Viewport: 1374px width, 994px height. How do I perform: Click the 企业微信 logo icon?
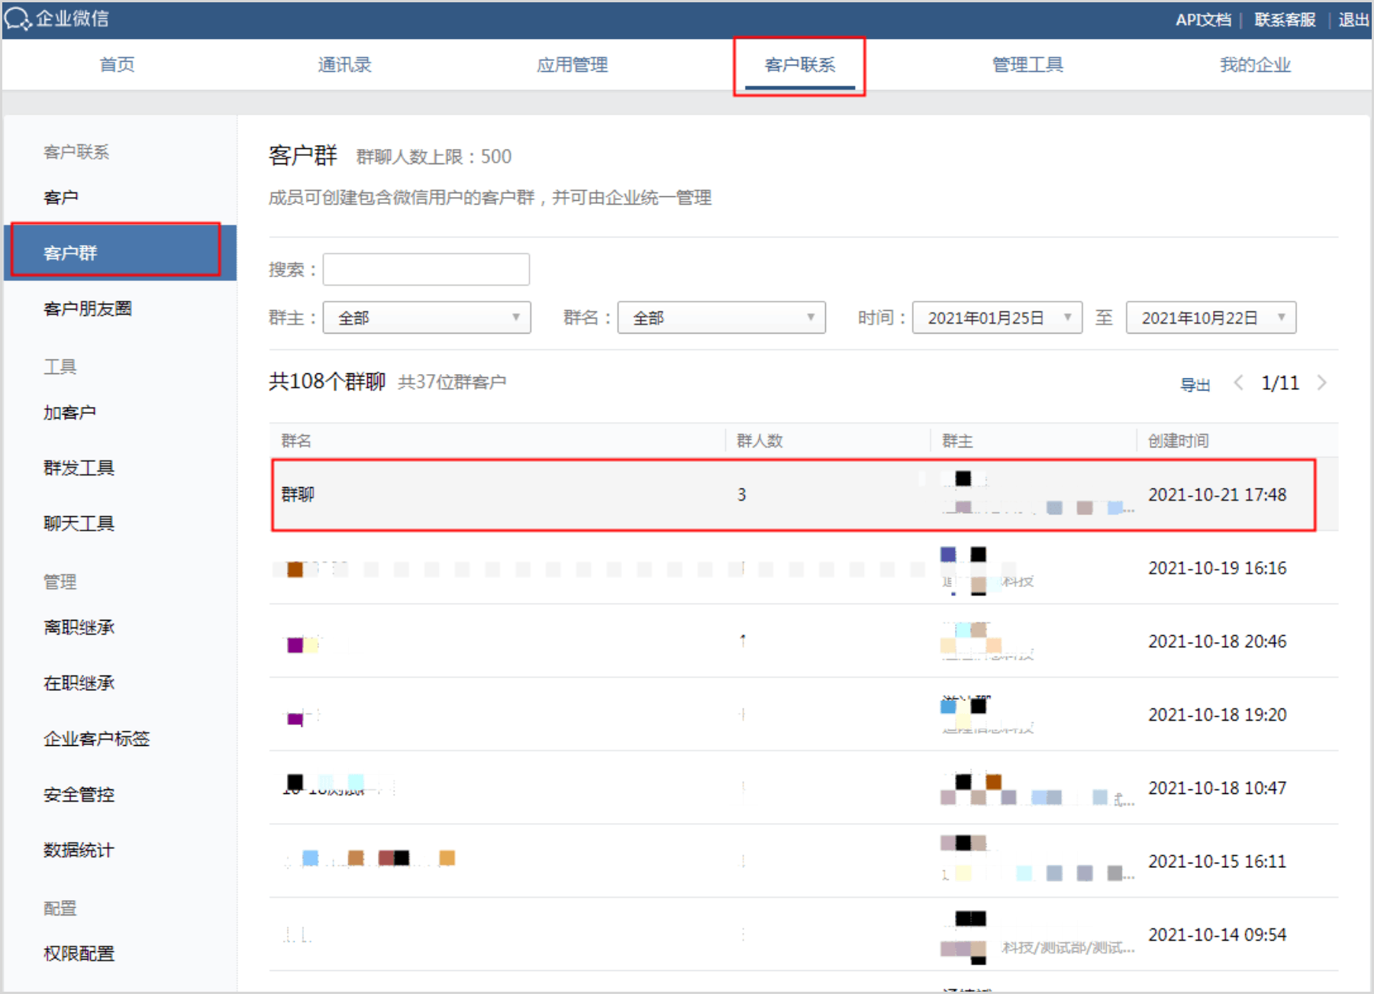click(18, 18)
